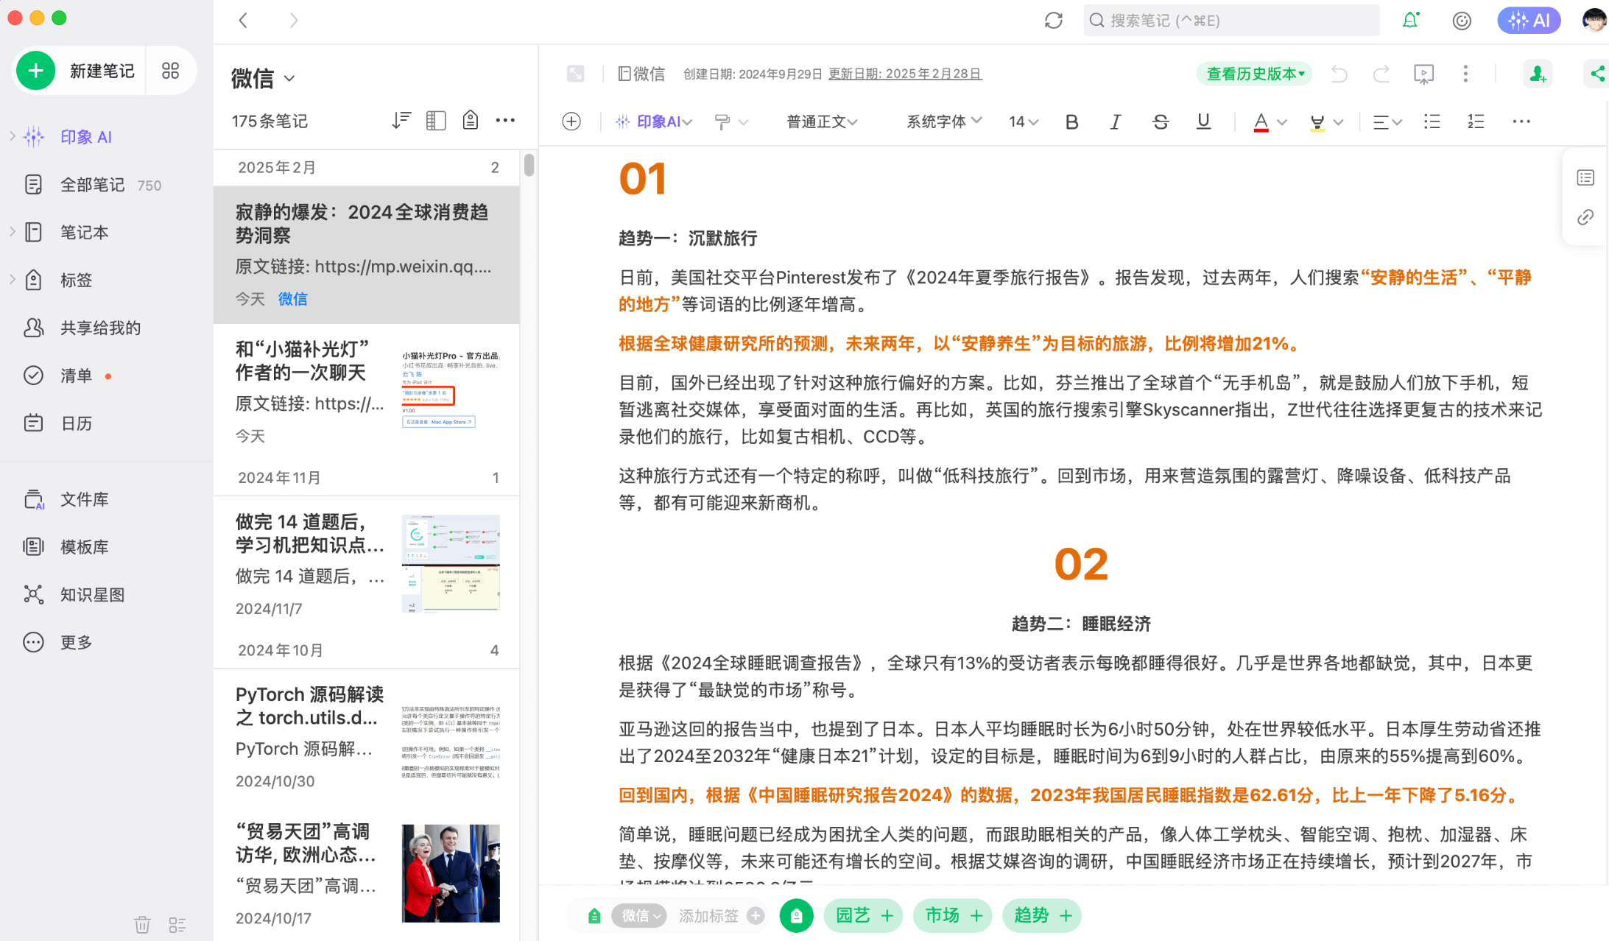Open 共享给我的 in sidebar
This screenshot has height=941, width=1609.
[100, 328]
